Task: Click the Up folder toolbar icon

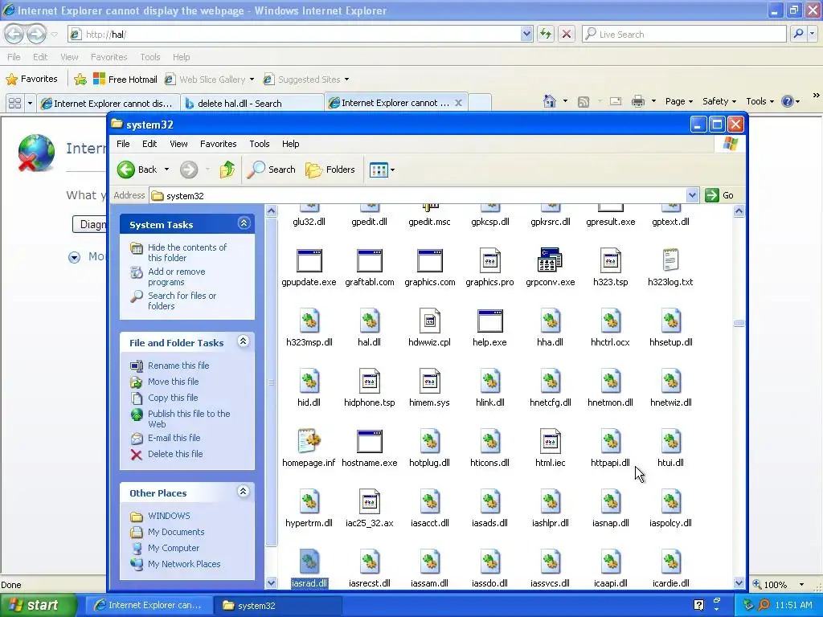Action: pos(227,170)
